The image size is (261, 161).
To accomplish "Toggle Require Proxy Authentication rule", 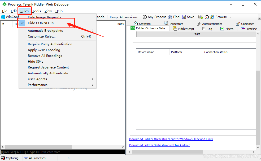I will [x=58, y=44].
